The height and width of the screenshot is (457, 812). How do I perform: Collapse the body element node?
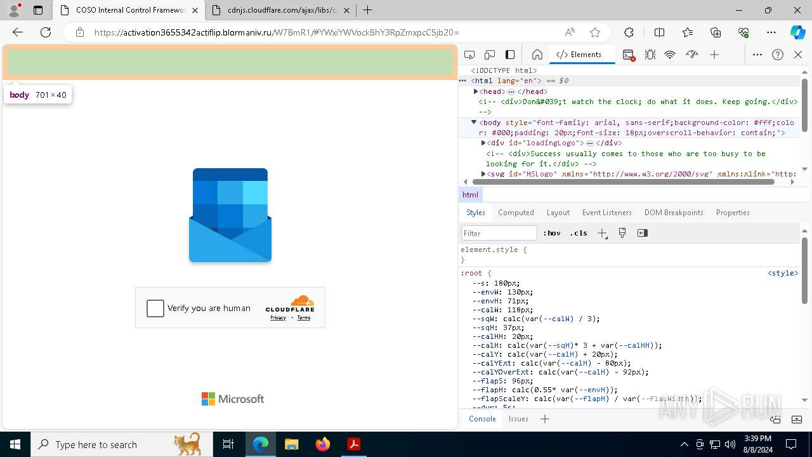[x=473, y=122]
